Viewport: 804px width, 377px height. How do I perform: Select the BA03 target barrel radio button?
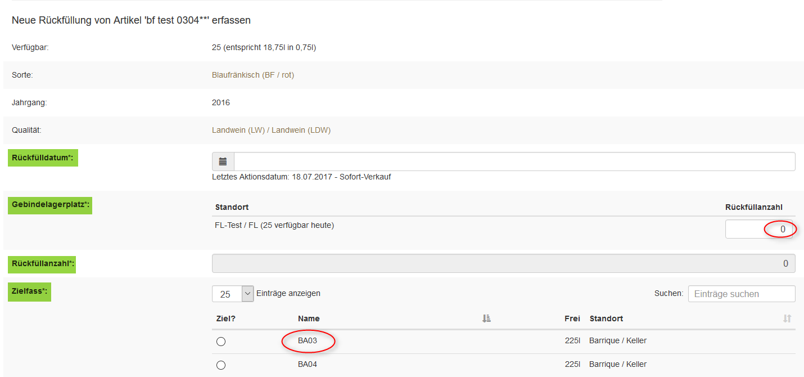coord(221,342)
